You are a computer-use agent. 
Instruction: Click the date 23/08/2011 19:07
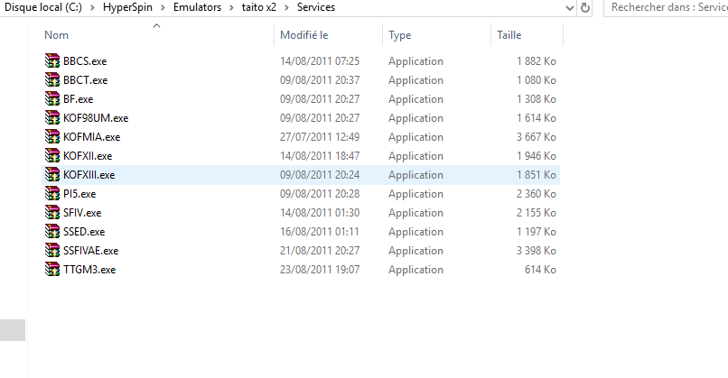click(320, 270)
